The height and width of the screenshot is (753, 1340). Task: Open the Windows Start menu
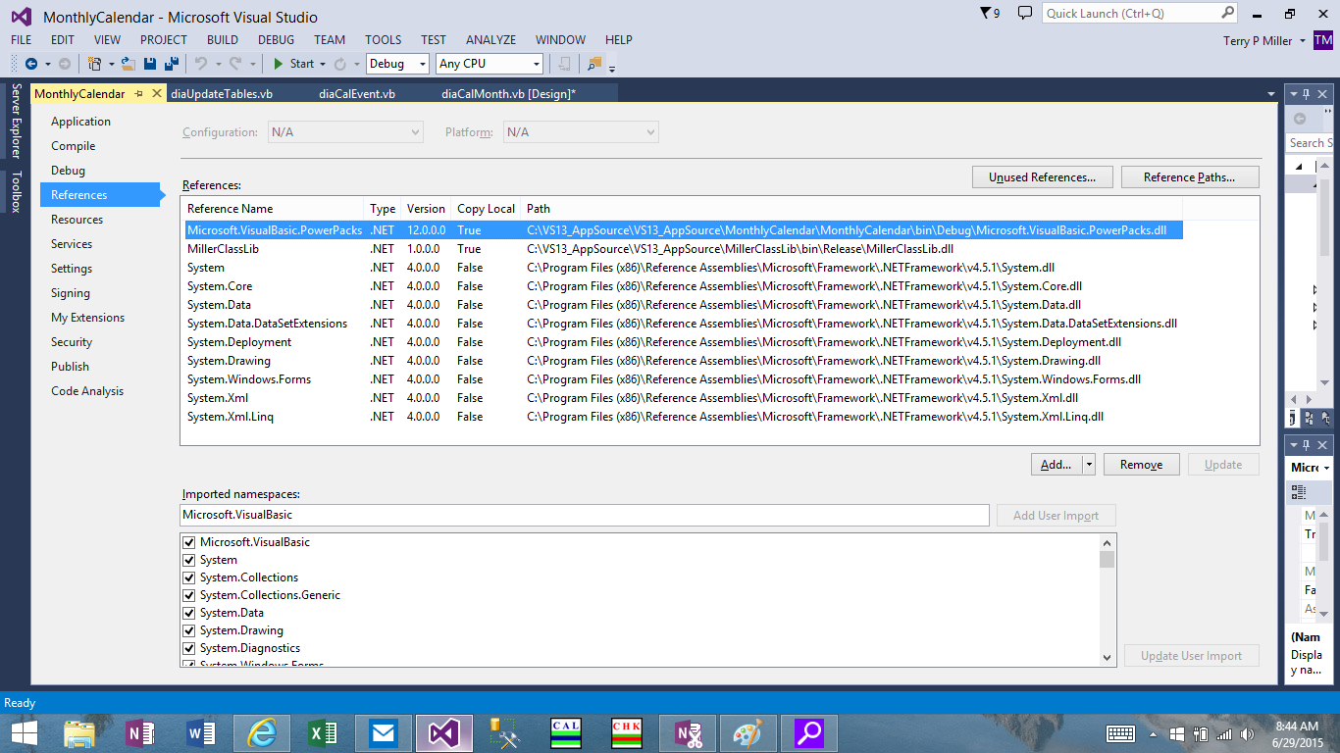click(24, 733)
